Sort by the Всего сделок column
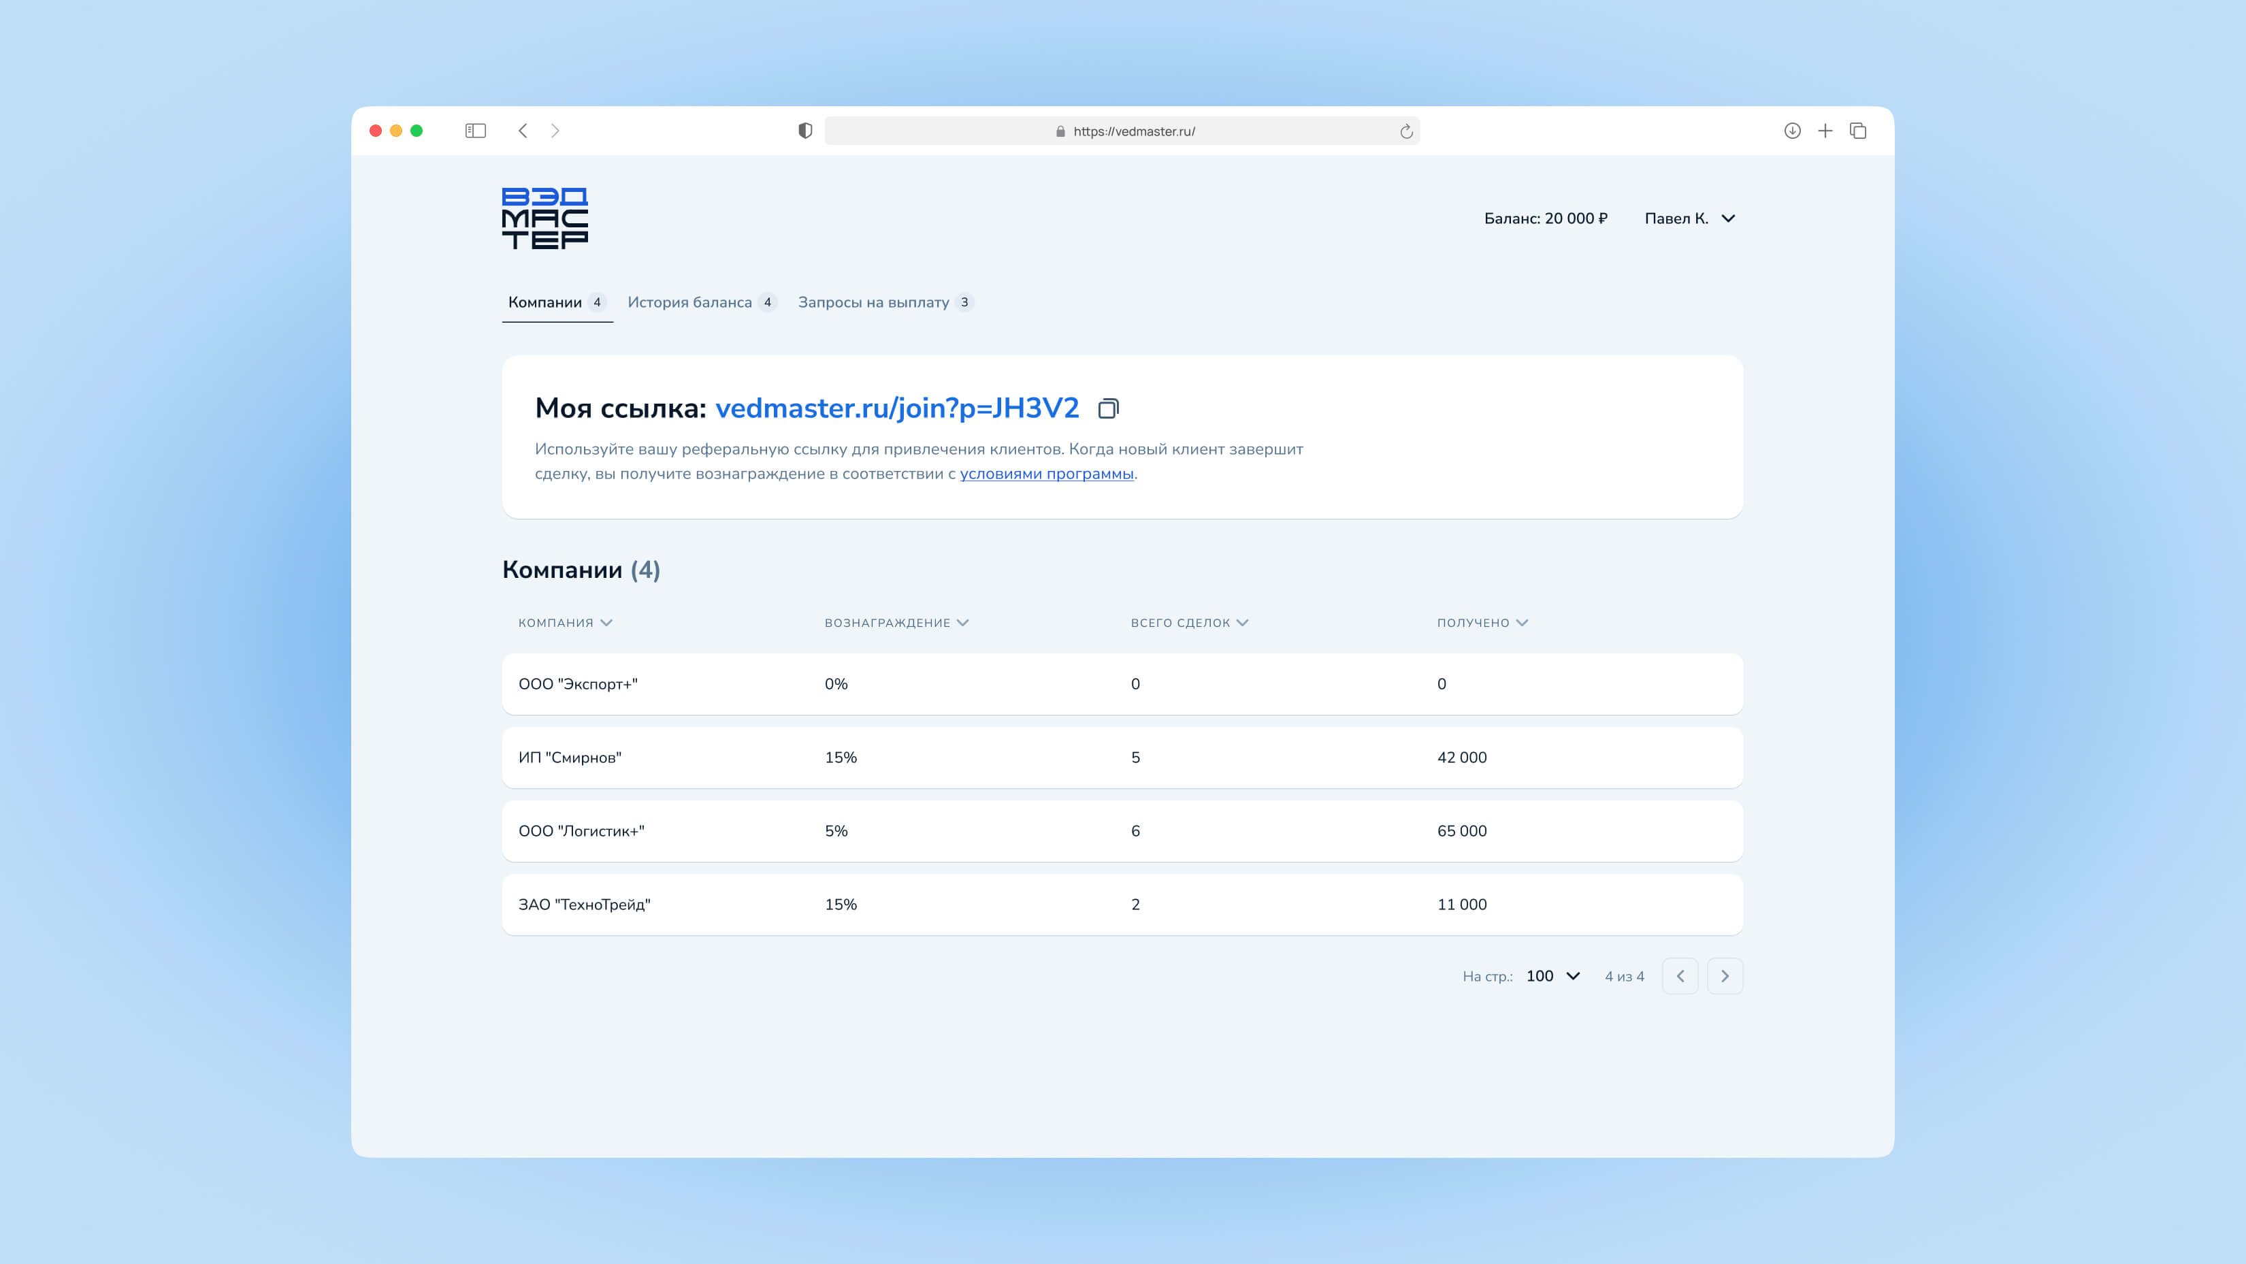This screenshot has height=1264, width=2246. 1189,622
